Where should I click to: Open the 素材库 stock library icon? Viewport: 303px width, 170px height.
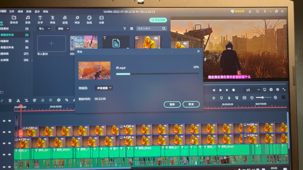(14, 18)
